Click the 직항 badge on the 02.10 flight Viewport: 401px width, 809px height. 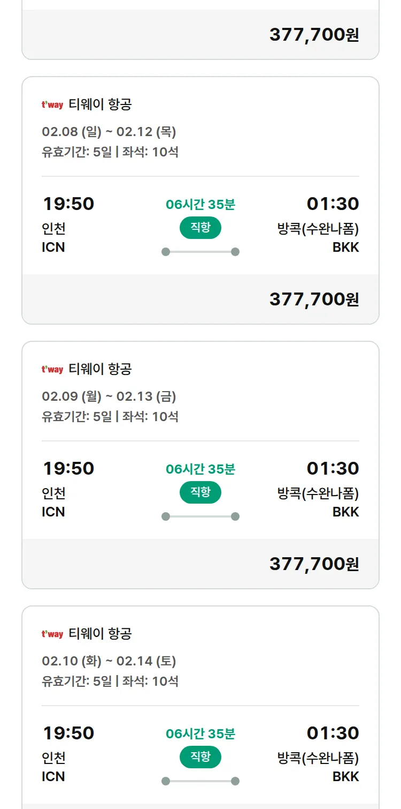[x=200, y=758]
